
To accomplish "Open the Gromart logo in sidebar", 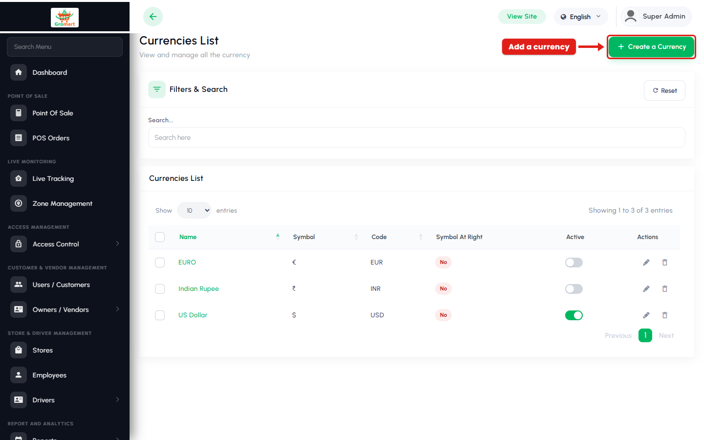I will (65, 18).
